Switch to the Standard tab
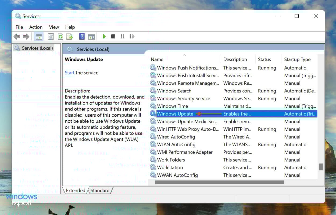The width and height of the screenshot is (336, 215). [x=100, y=190]
